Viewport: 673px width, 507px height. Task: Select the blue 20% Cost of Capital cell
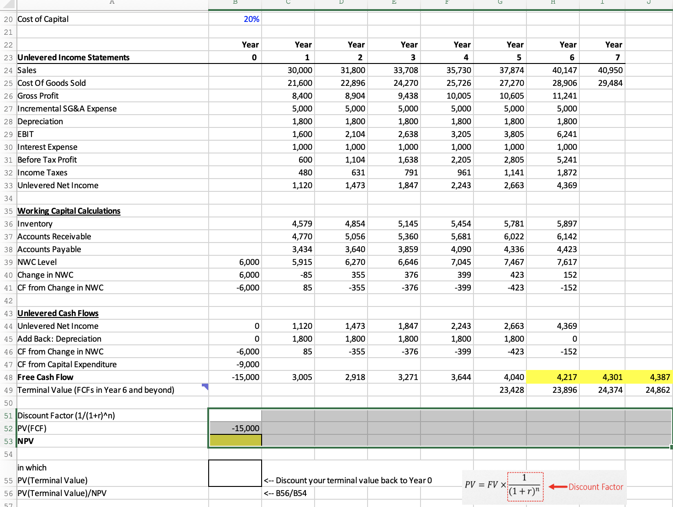235,19
